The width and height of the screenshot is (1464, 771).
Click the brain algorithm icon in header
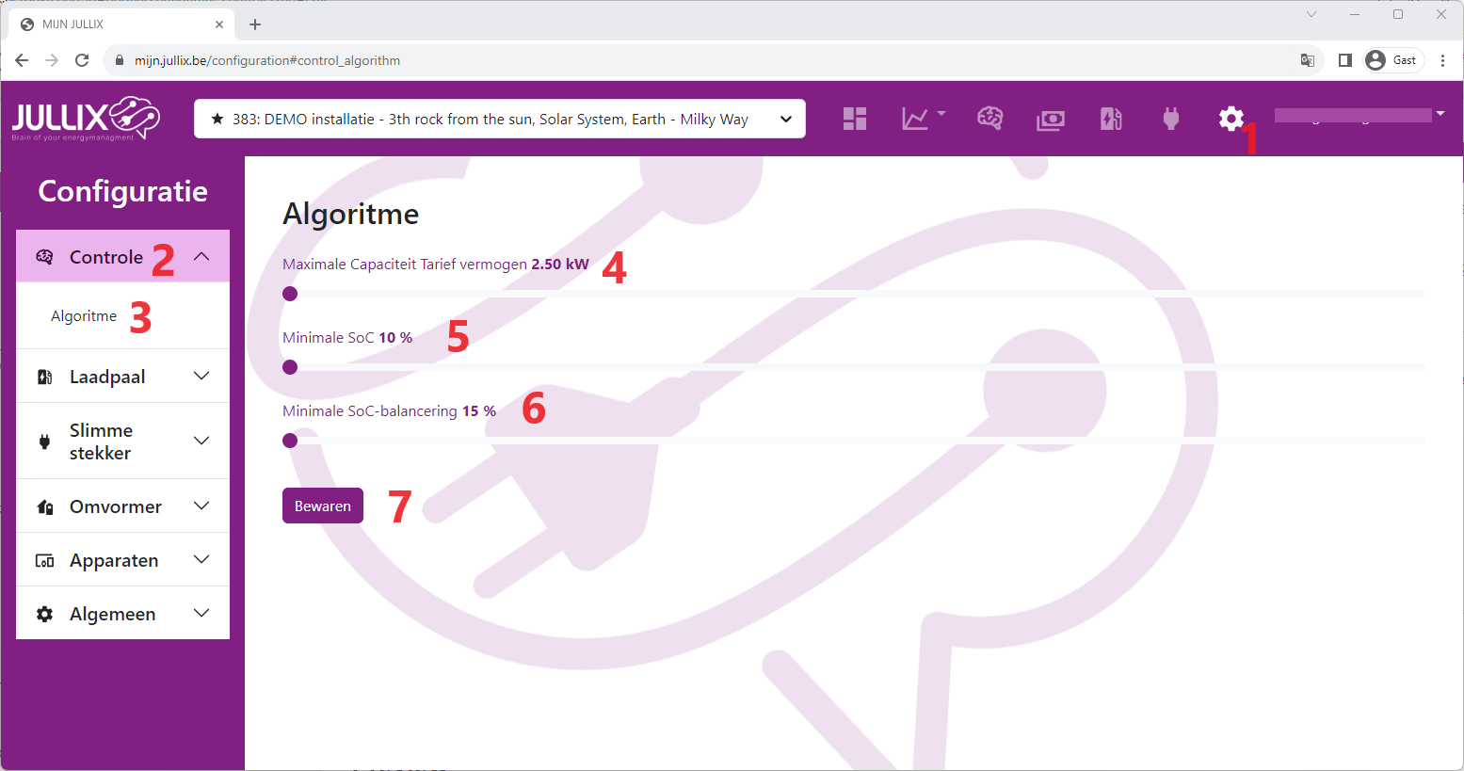(x=989, y=119)
